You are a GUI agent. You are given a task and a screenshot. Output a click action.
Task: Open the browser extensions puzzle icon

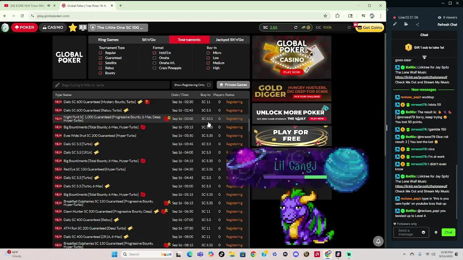pos(337,16)
